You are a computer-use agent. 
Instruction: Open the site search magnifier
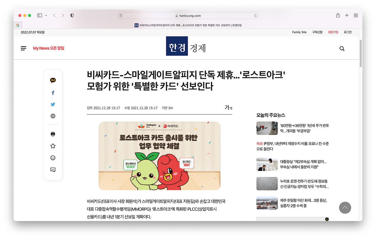coord(342,48)
